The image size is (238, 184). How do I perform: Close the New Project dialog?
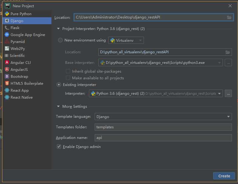[230, 6]
